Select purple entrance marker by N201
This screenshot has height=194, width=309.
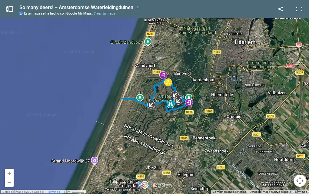coord(163,75)
